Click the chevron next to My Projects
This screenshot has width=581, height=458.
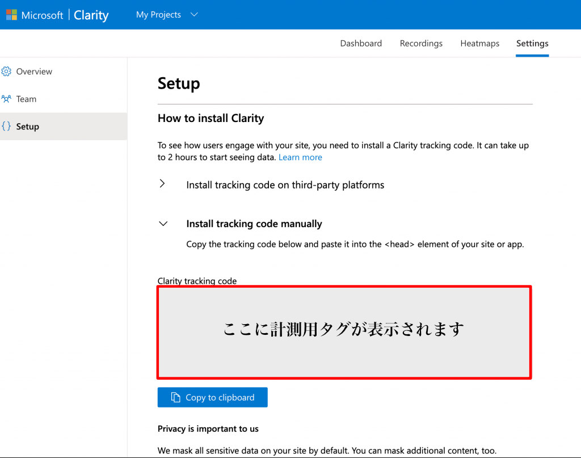194,15
